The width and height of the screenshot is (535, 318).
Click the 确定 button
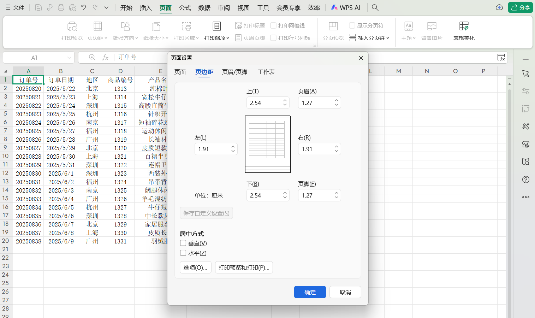click(310, 292)
